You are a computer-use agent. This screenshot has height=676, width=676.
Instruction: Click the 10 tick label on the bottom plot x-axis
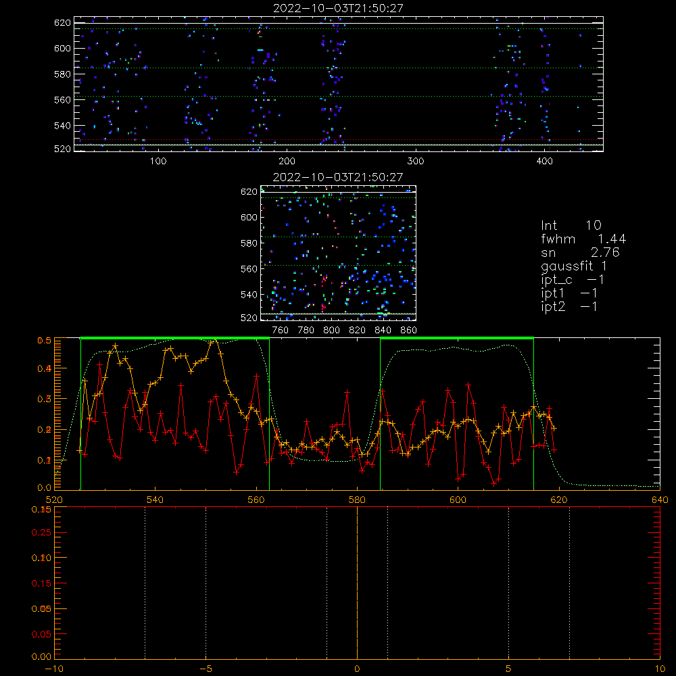tap(660, 669)
